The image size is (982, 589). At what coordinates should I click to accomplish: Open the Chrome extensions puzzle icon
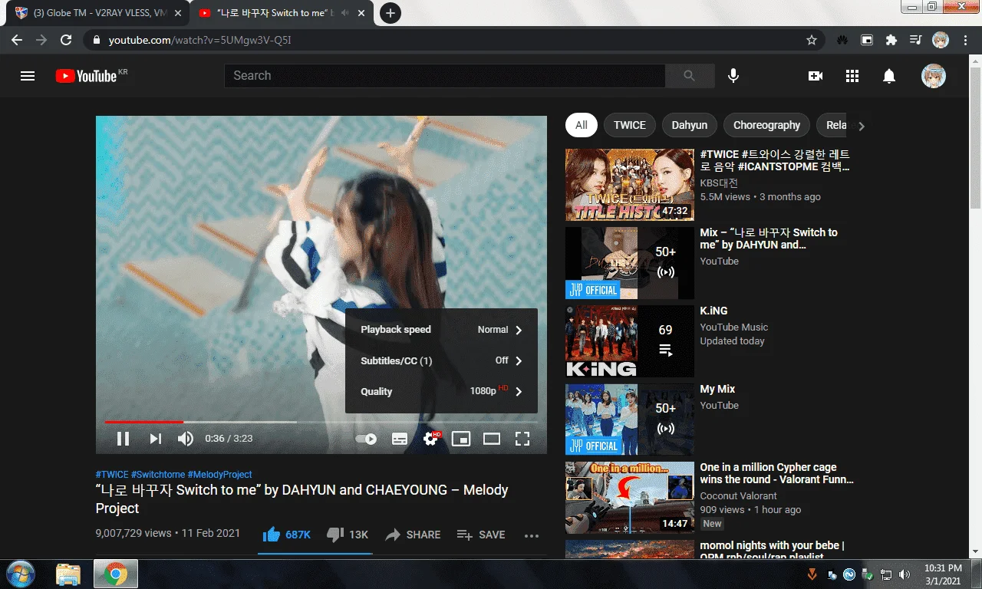point(891,40)
